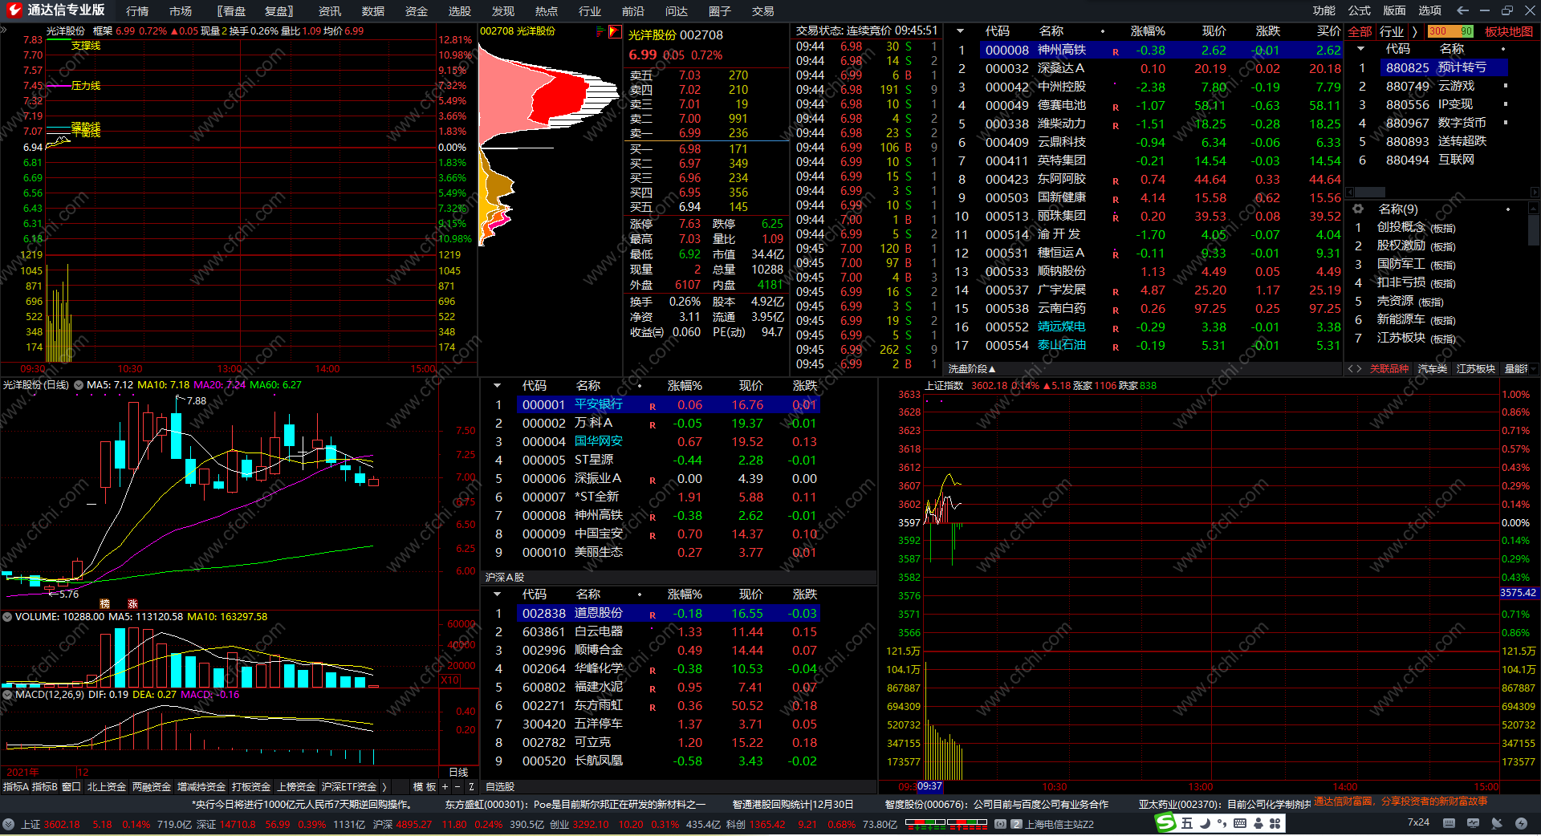1541x836 pixels.
Task: Switch to the 全部 sector tab
Action: point(1360,31)
